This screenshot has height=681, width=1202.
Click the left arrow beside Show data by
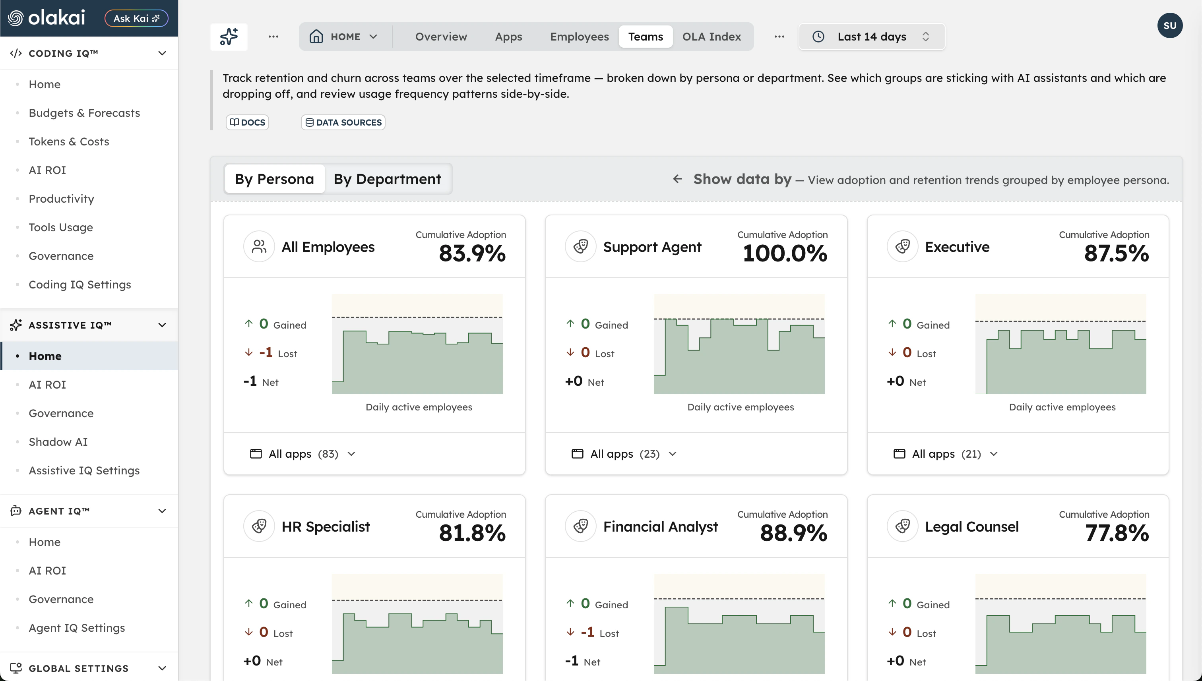coord(677,179)
